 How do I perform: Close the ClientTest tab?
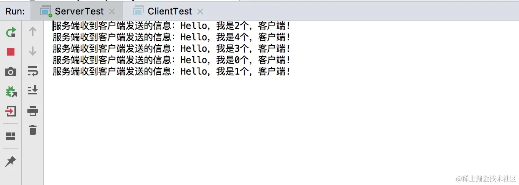click(200, 11)
